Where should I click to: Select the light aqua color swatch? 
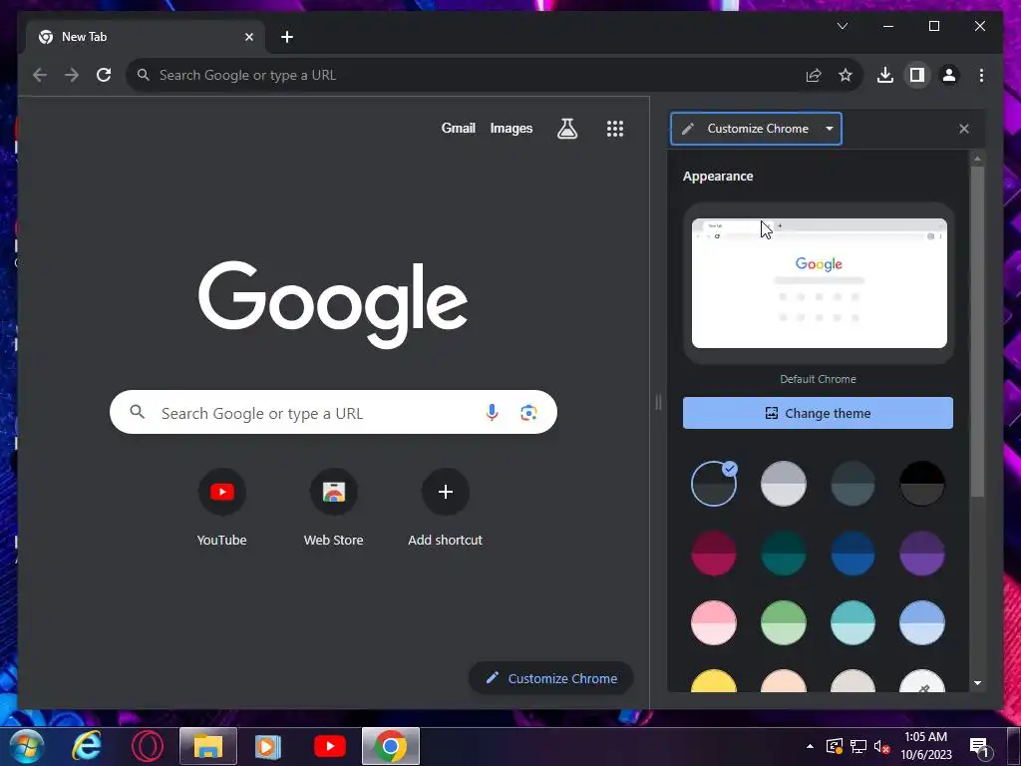(x=852, y=622)
